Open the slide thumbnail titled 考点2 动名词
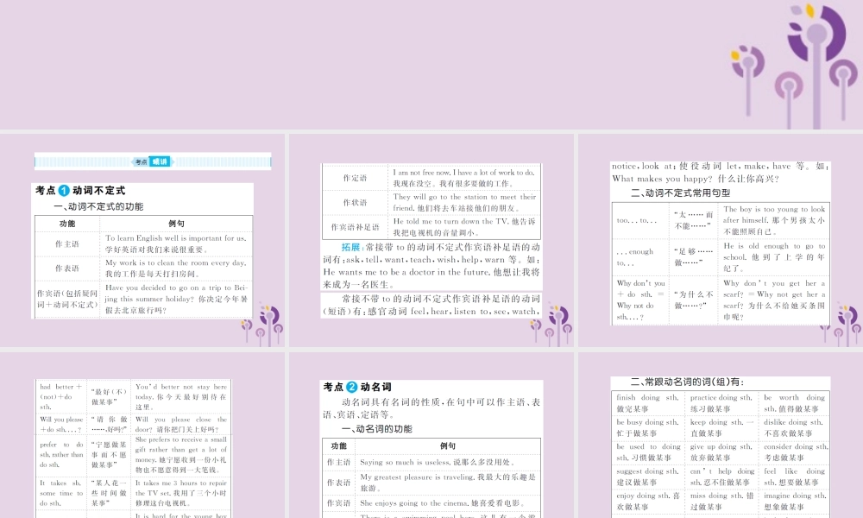 [x=431, y=435]
